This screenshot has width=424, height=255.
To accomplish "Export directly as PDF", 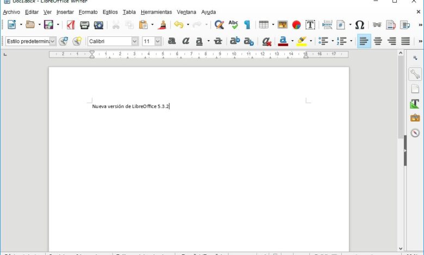I will pos(71,24).
